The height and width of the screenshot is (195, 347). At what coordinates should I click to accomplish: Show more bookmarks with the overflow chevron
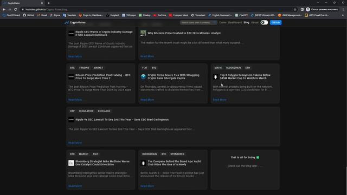click(x=343, y=15)
